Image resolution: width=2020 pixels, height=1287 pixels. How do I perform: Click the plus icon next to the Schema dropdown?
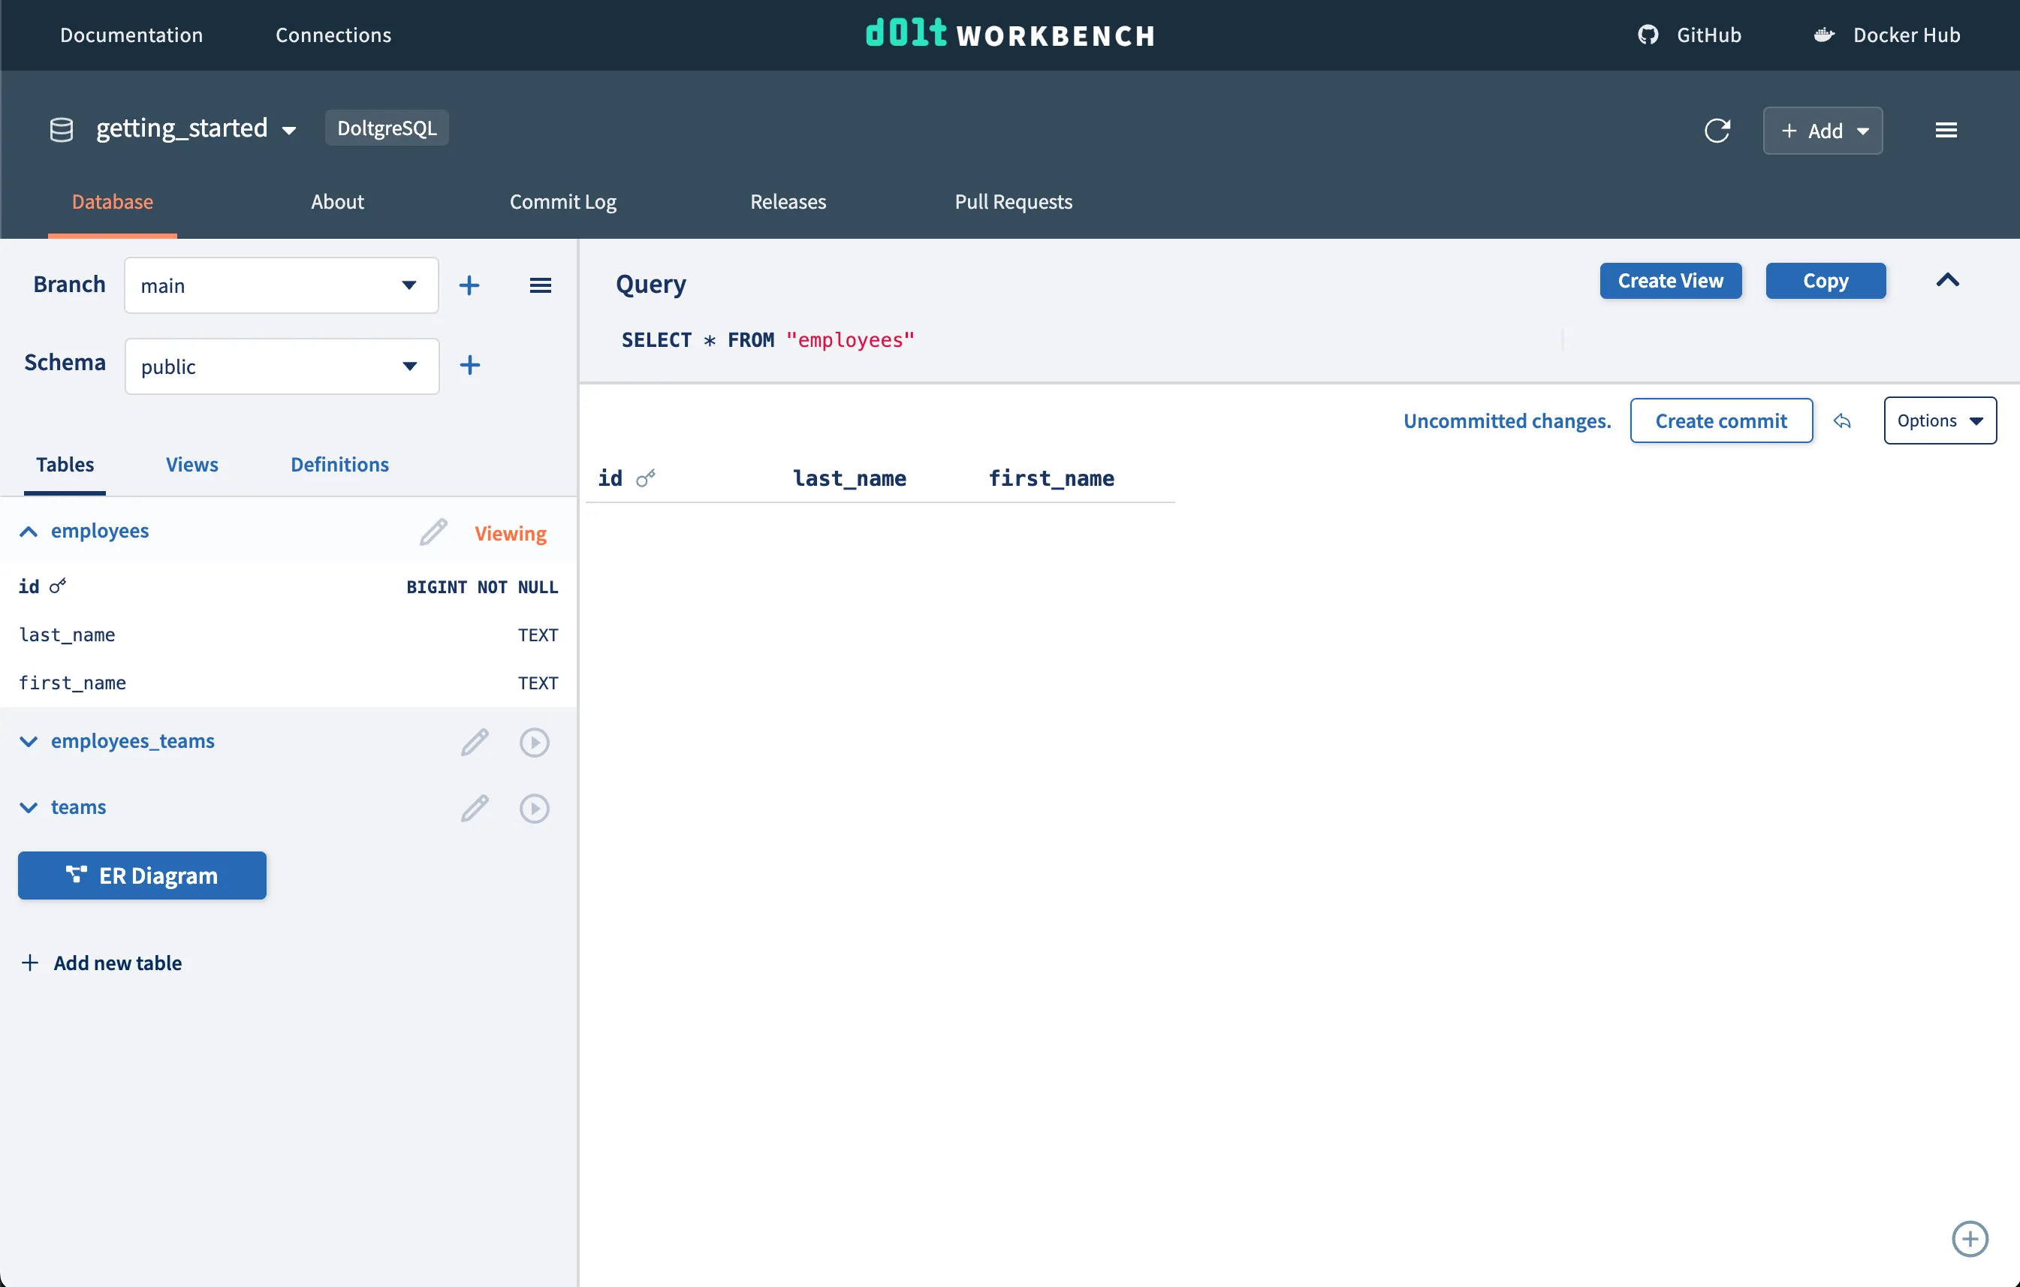470,365
